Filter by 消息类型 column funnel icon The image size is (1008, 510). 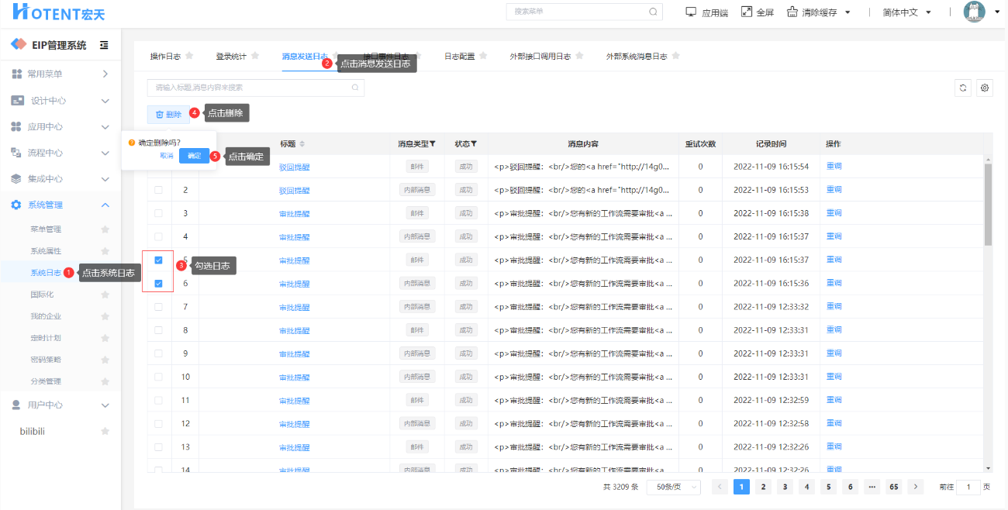pyautogui.click(x=433, y=144)
